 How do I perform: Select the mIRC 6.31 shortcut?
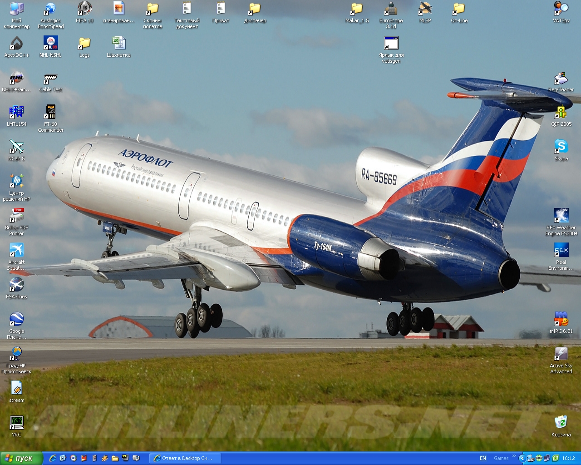coord(561,323)
